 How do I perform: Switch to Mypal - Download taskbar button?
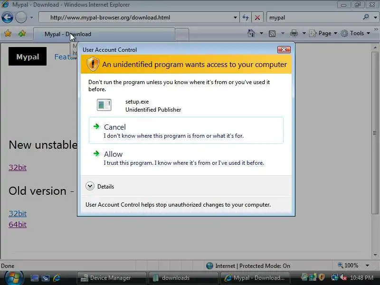click(x=255, y=278)
